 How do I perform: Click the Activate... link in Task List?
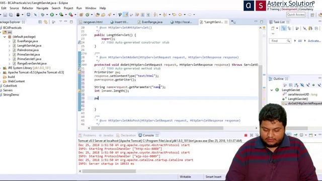[x=314, y=41]
